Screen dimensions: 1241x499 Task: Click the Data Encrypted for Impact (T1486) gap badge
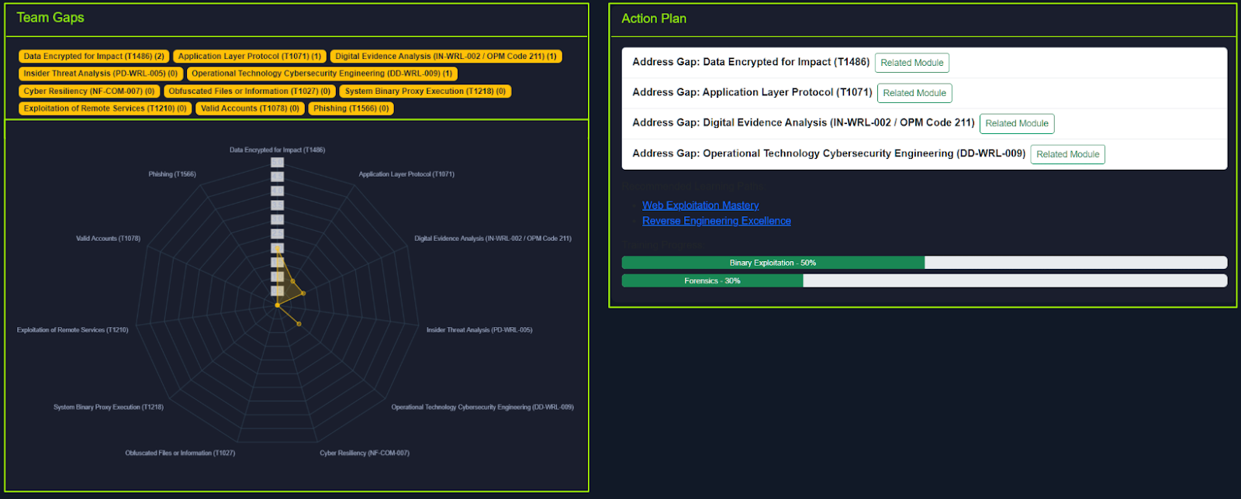point(94,57)
